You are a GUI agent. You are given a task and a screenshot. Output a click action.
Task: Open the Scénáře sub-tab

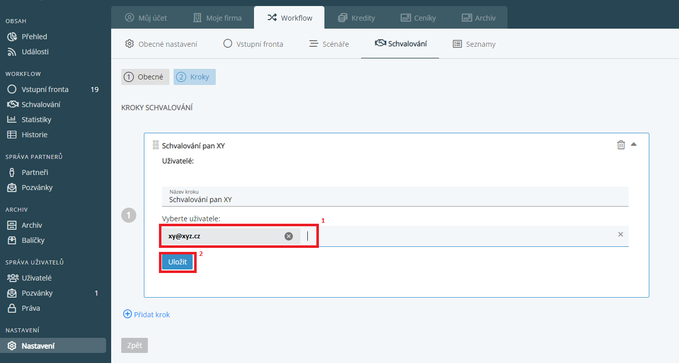point(329,44)
